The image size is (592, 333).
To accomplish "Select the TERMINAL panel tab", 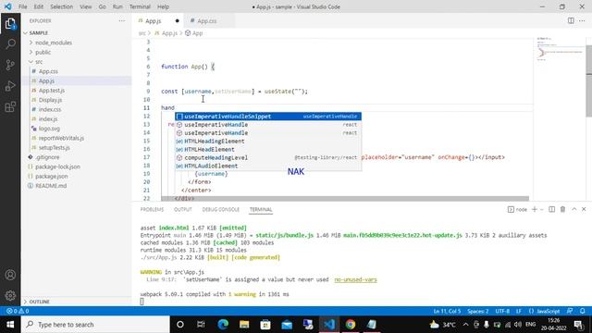I will pos(261,210).
